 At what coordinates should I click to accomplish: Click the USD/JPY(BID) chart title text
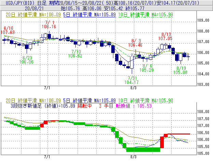pyautogui.click(x=20, y=3)
